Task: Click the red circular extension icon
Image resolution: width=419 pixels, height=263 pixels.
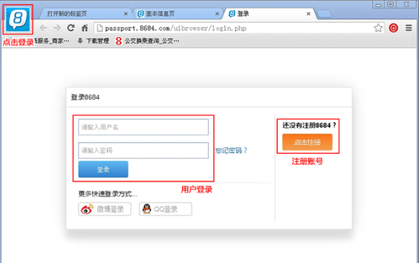Action: [393, 28]
